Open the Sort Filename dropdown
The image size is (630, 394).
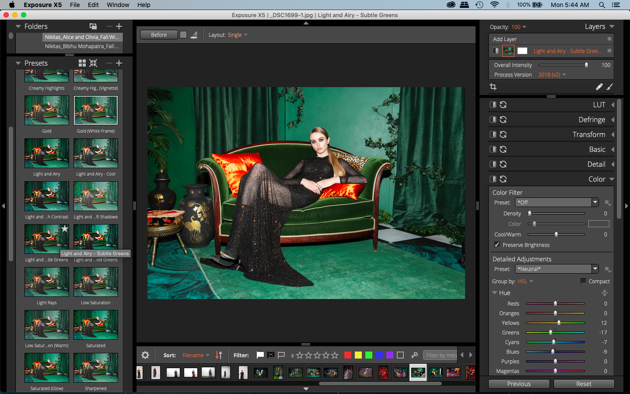click(196, 355)
